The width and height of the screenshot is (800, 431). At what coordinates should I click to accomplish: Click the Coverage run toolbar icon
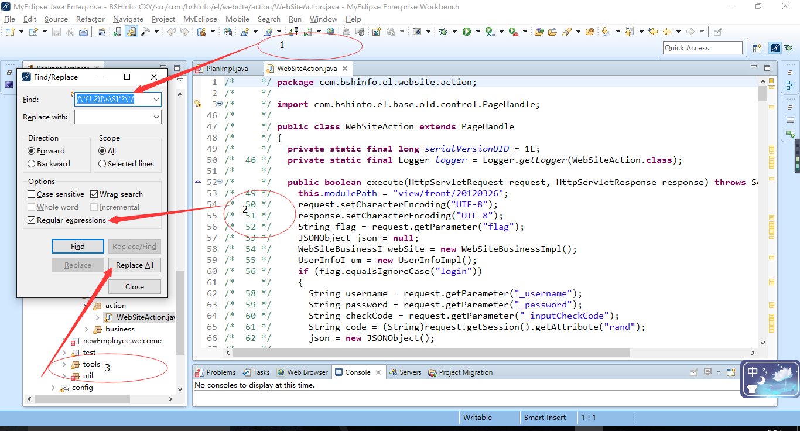(490, 32)
